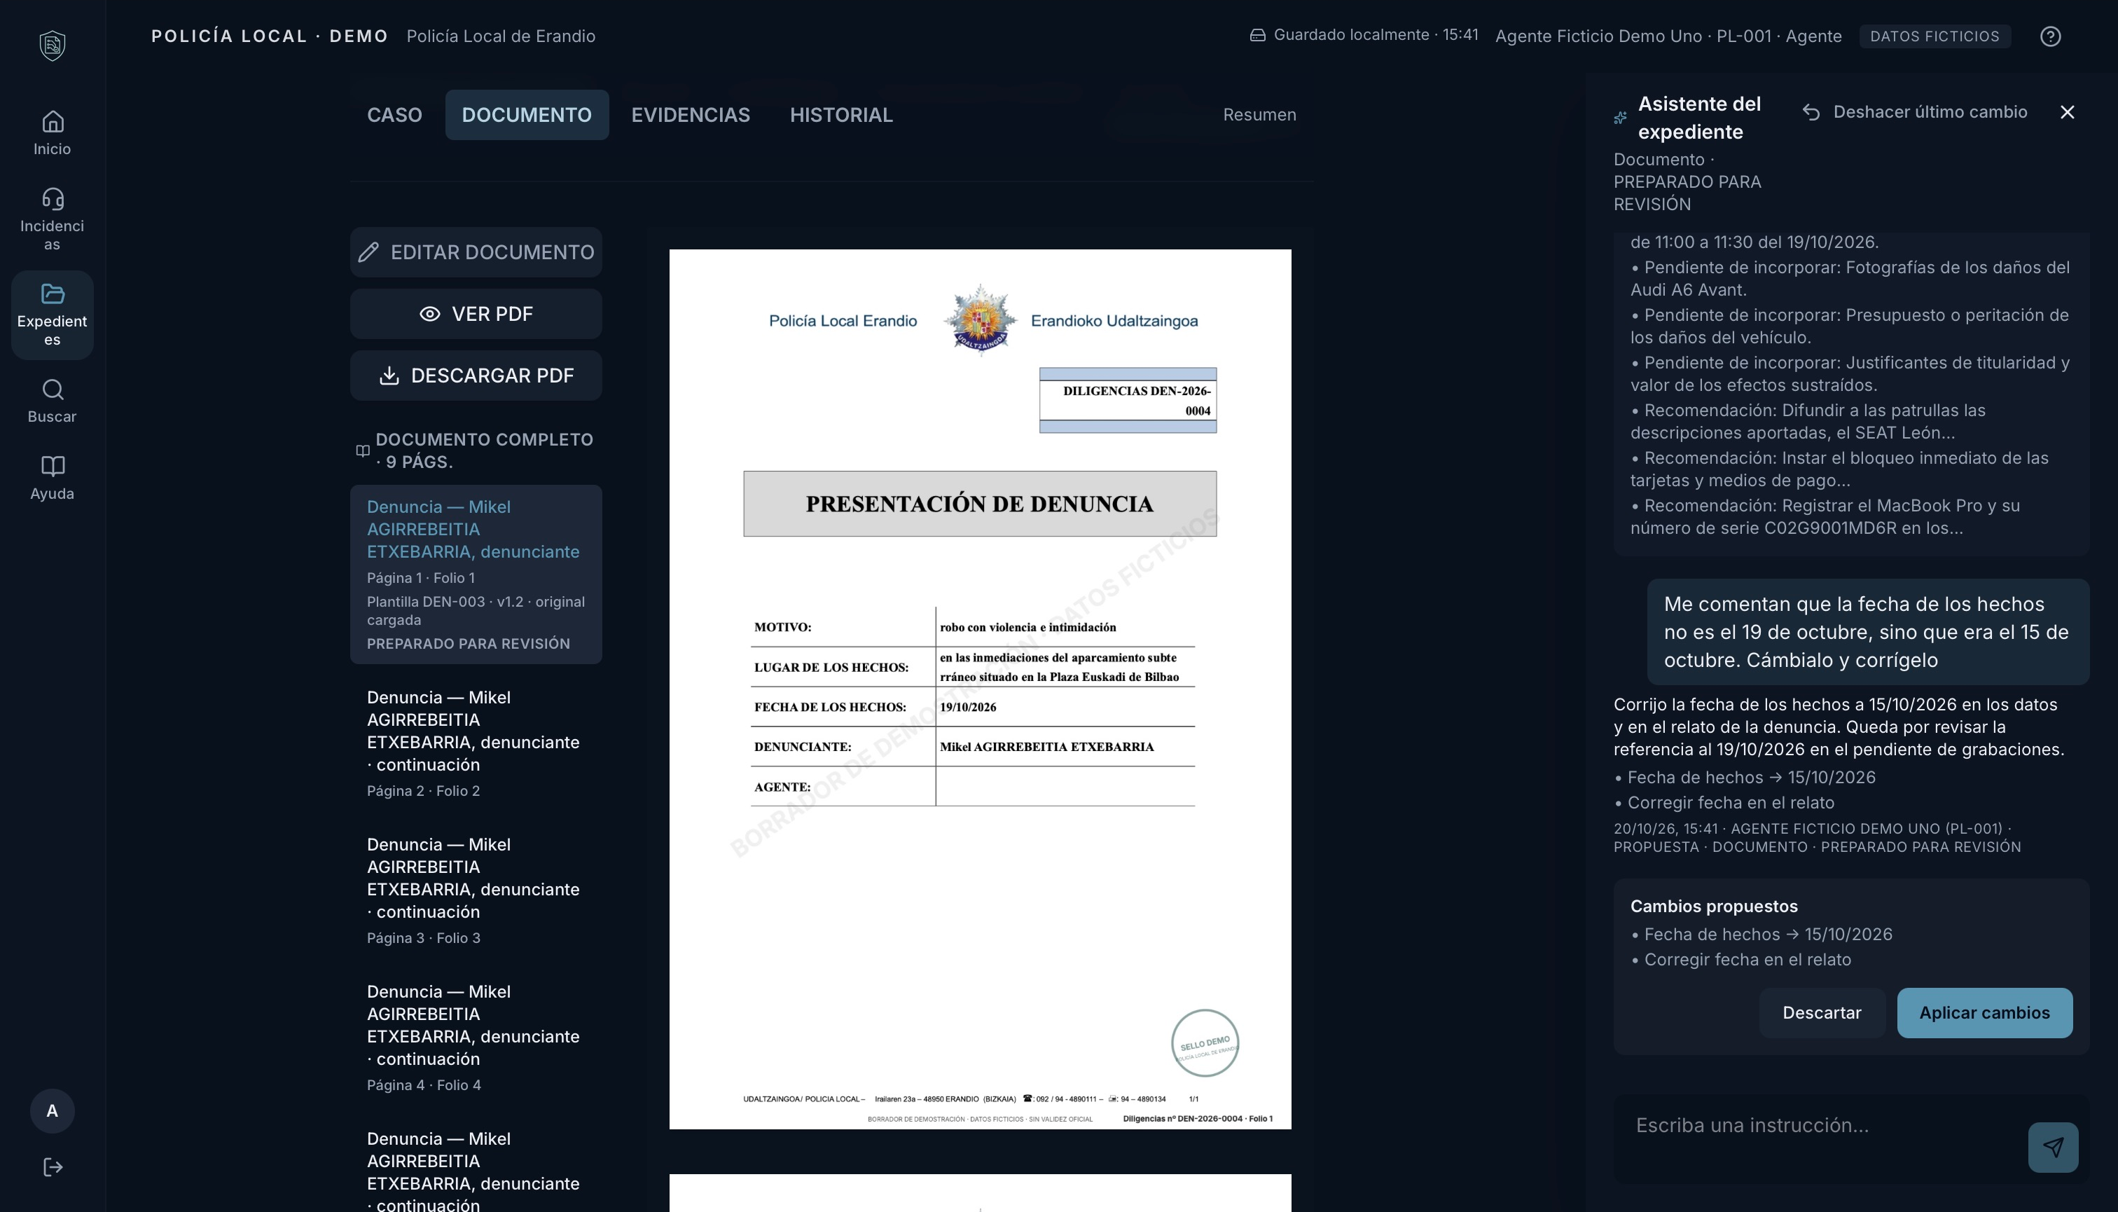The height and width of the screenshot is (1212, 2118).
Task: Click Aplicar cambios button
Action: pos(1985,1013)
